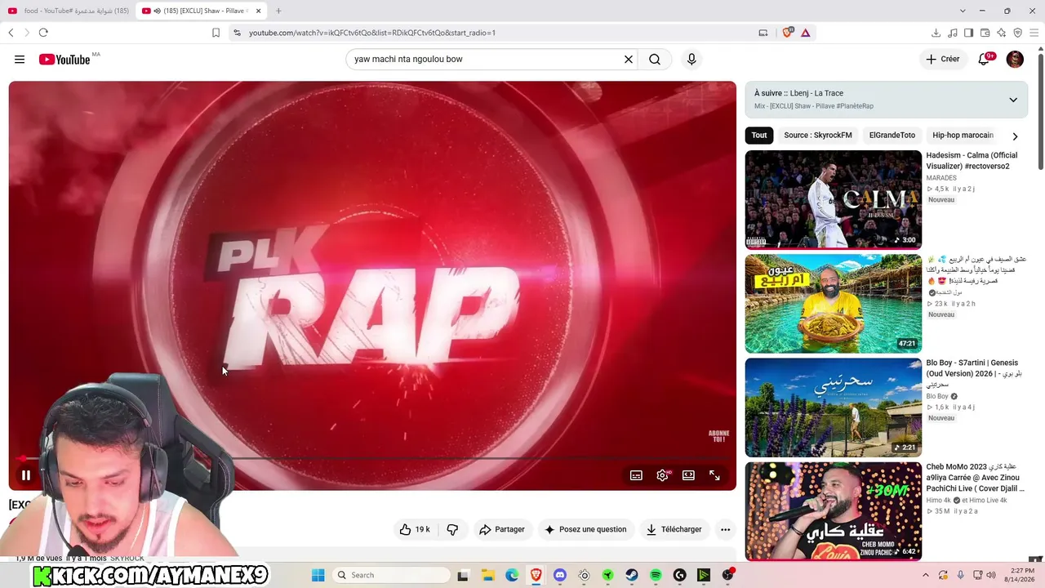
Task: Run the search with the magnifier button
Action: click(655, 59)
